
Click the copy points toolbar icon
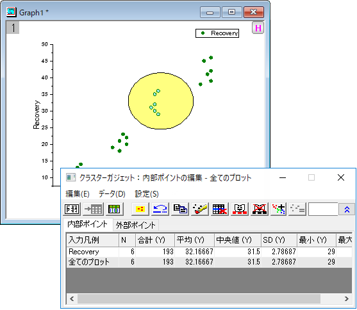point(180,209)
